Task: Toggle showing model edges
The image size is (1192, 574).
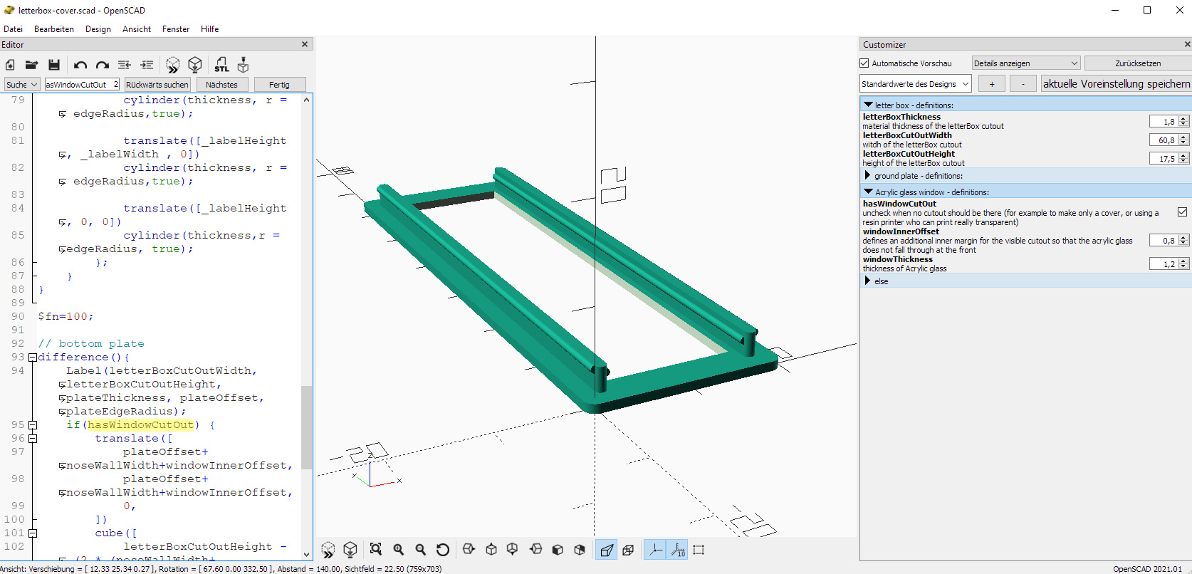Action: 699,549
